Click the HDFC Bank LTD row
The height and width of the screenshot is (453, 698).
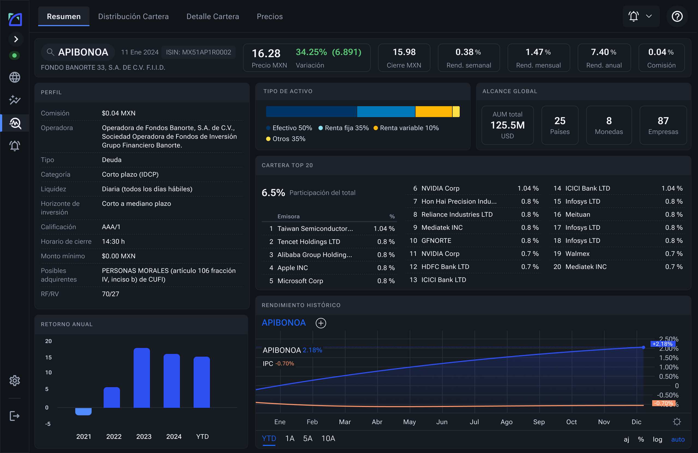point(474,267)
